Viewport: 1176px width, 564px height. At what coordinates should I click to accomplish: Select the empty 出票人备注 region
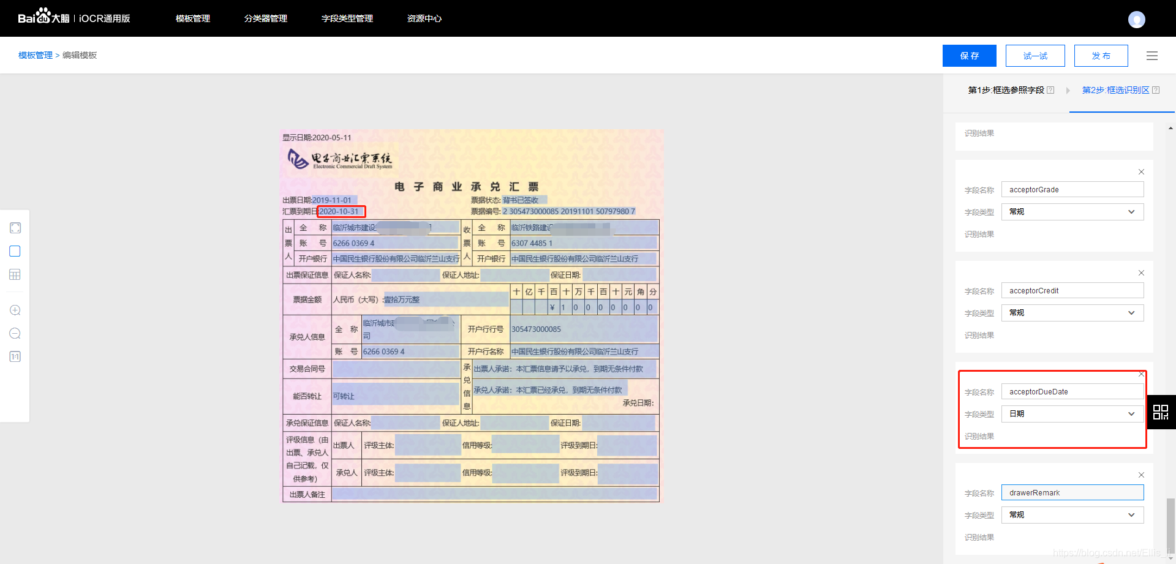(494, 494)
